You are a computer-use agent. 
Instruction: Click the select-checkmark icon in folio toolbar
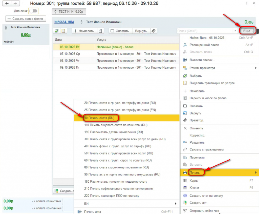(x=57, y=31)
